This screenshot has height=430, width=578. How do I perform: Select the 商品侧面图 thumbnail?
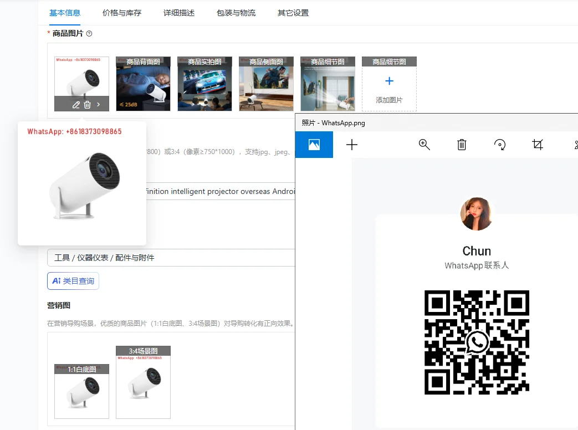click(267, 84)
